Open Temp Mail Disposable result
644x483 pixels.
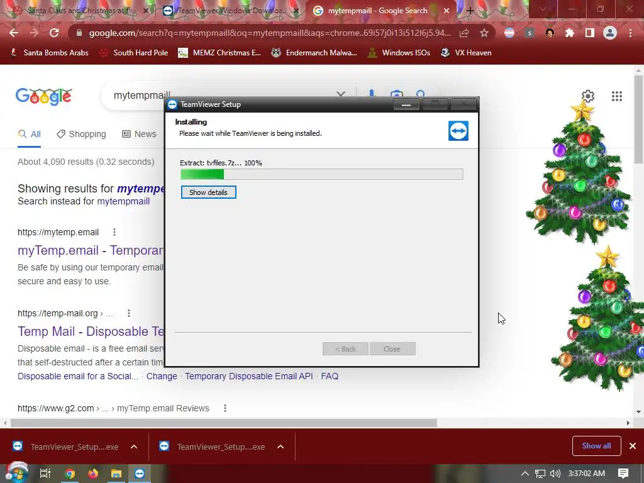point(91,331)
